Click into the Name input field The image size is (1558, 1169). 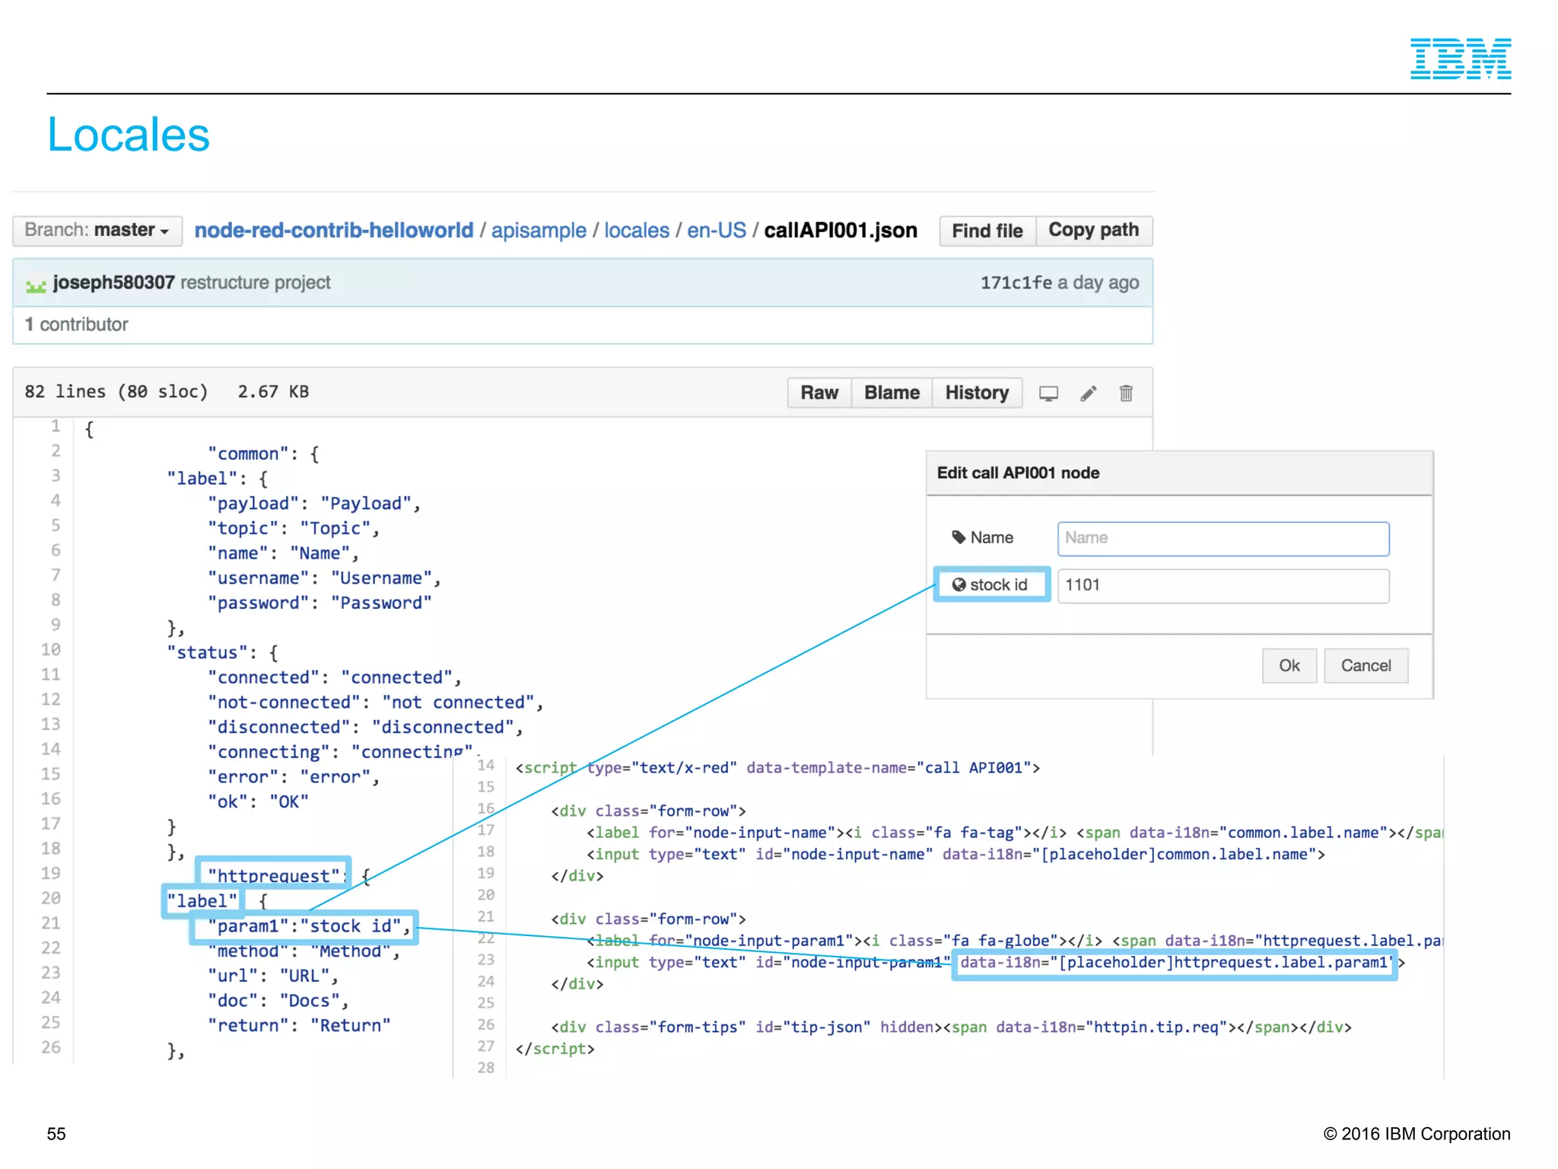1223,538
